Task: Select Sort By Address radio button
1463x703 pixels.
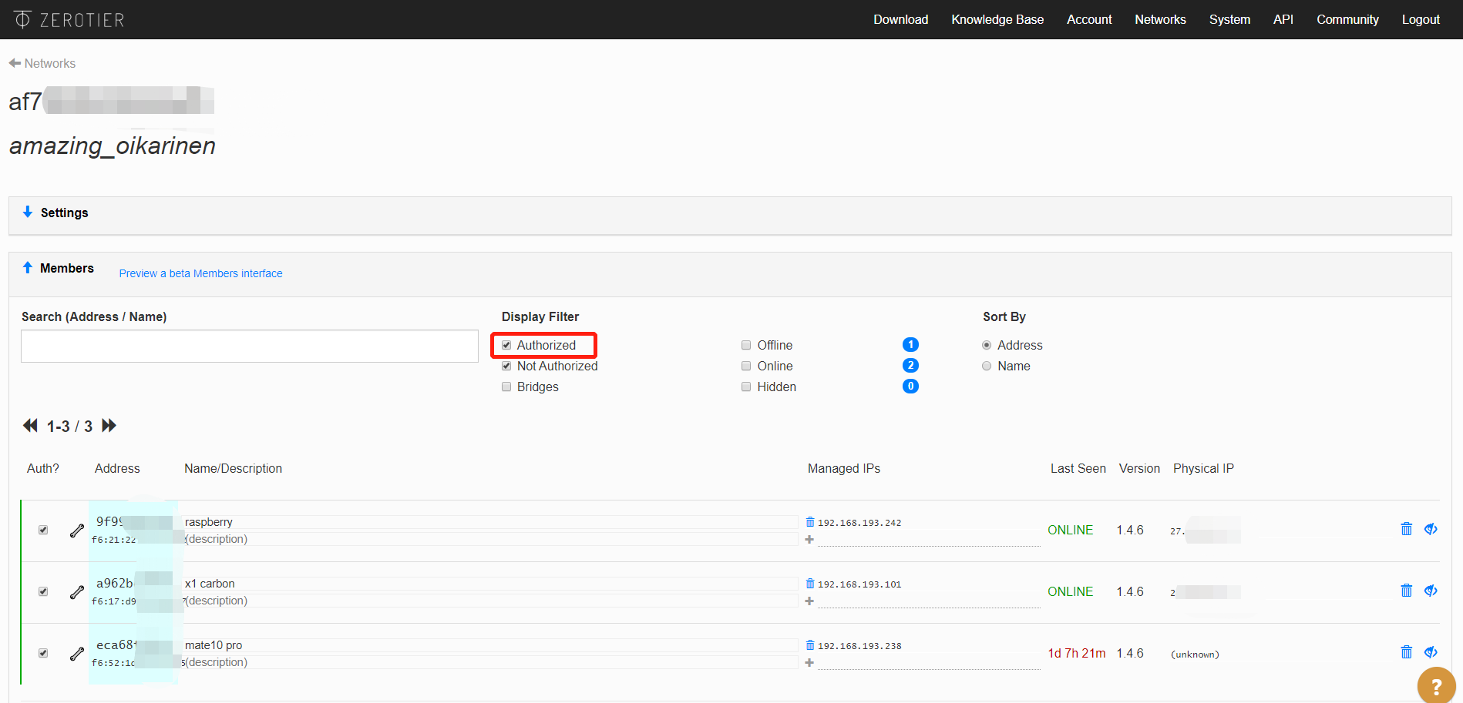Action: pyautogui.click(x=987, y=345)
